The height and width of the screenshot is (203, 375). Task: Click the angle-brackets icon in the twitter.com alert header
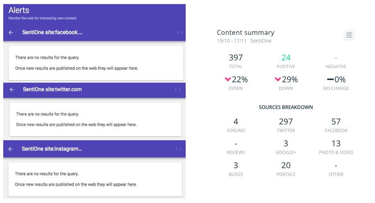[178, 90]
